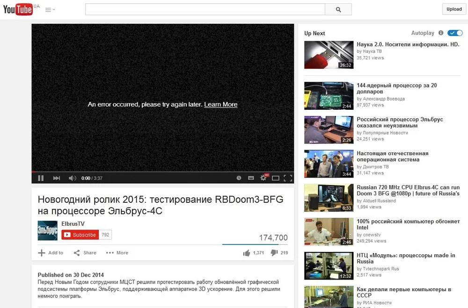The width and height of the screenshot is (468, 308).
Task: Open the cnewstv channel link
Action: pos(372,235)
